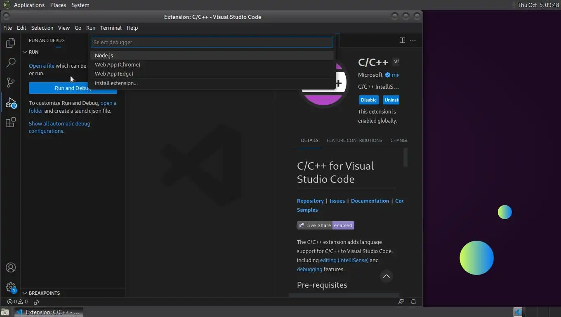
Task: Click the Split Editor icon
Action: coord(402,40)
